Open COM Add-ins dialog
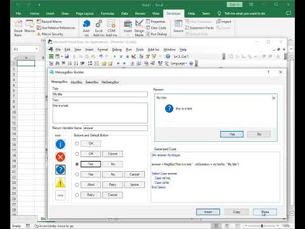This screenshot has width=305, height=229. 111,28
